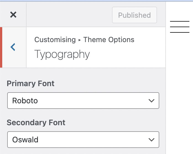
Task: Open the Secondary Font dropdown
Action: click(83, 140)
